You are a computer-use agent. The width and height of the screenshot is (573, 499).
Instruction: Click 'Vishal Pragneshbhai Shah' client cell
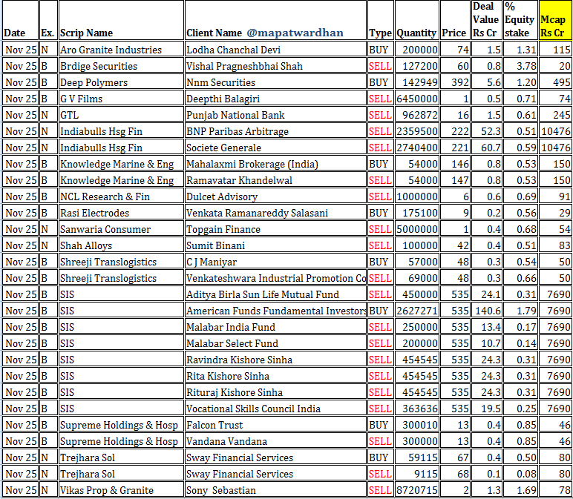click(275, 65)
